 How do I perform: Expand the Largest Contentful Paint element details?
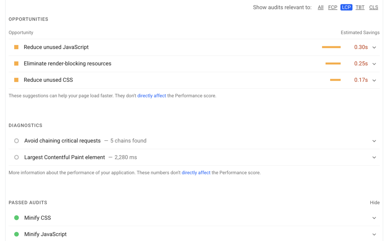374,157
